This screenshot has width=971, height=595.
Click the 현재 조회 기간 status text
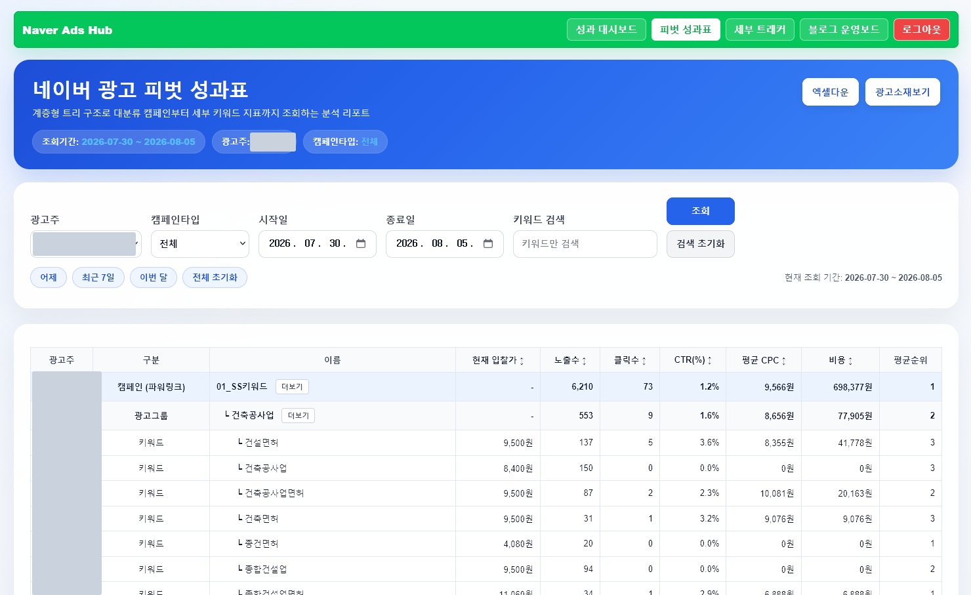863,277
